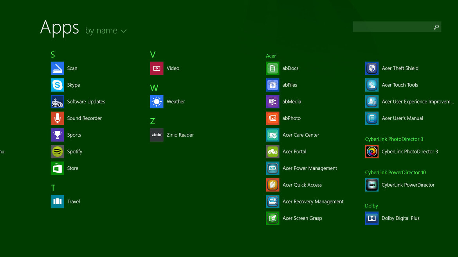Click the 'Acer Care Center' label
The image size is (458, 257).
301,135
